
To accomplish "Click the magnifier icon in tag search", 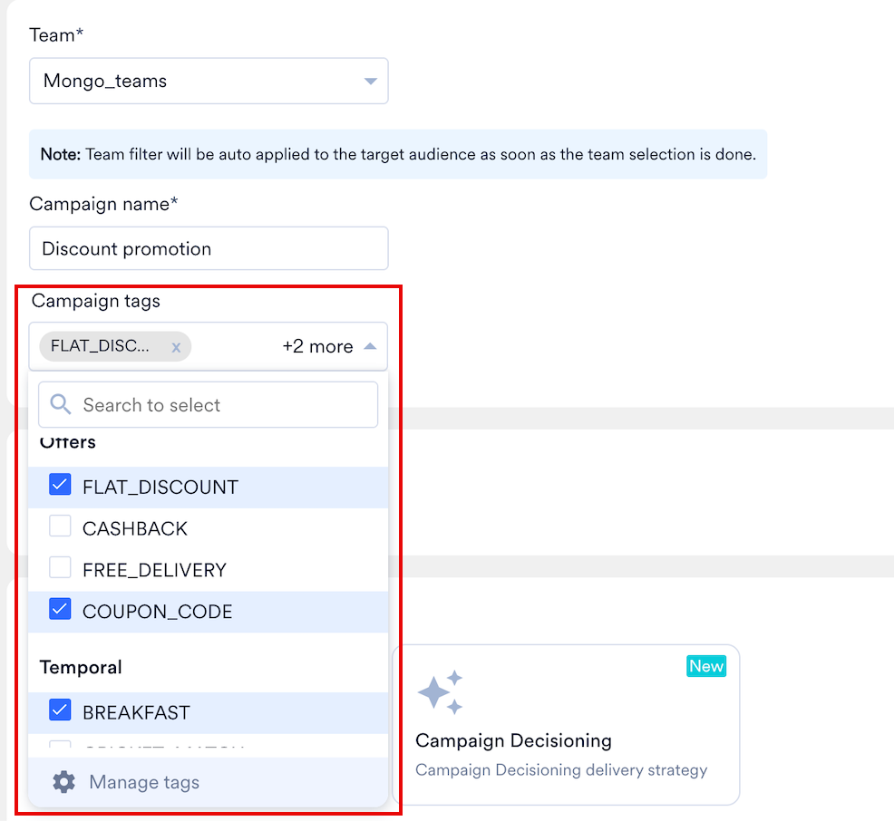I will 61,405.
